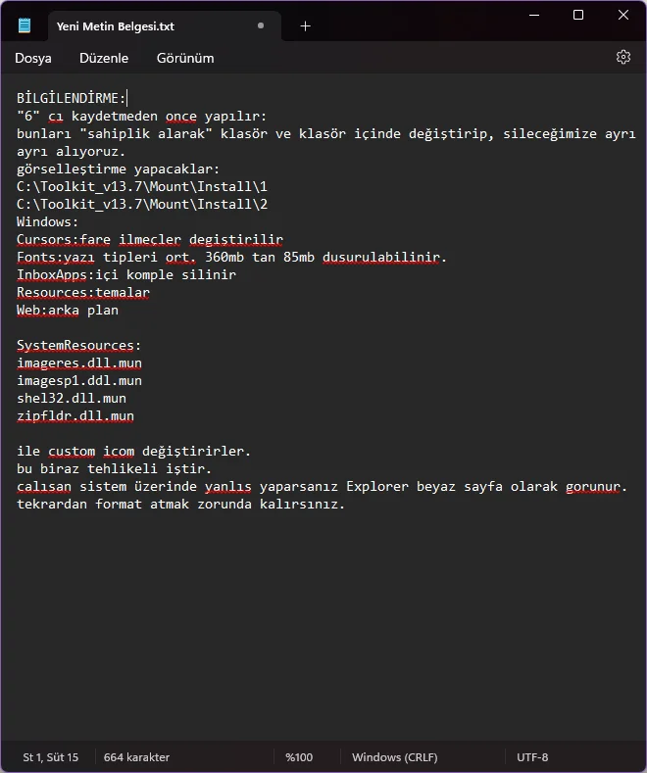Click the %100 zoom level indicator
Viewport: 647px width, 773px height.
point(299,757)
